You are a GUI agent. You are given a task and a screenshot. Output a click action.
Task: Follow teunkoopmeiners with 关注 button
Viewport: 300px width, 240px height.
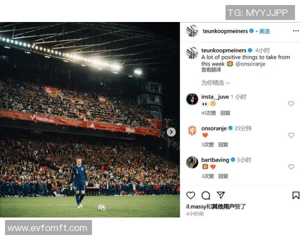click(264, 31)
